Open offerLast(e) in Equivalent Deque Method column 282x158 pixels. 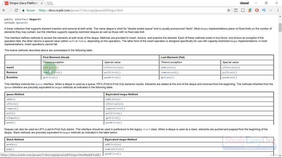[x=115, y=104]
